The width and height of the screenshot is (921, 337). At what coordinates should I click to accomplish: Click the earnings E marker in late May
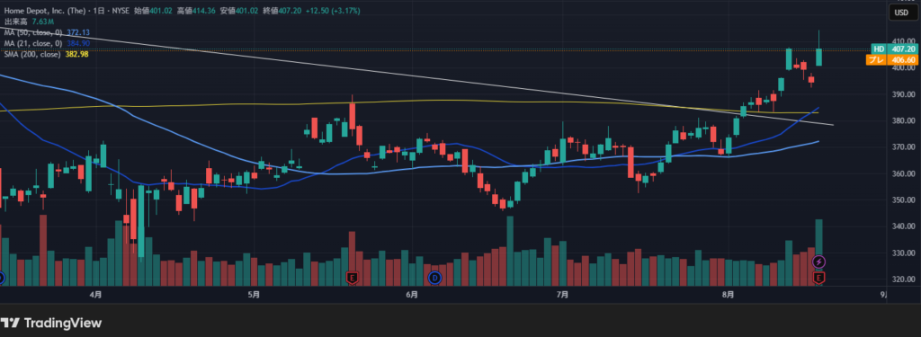(x=353, y=278)
